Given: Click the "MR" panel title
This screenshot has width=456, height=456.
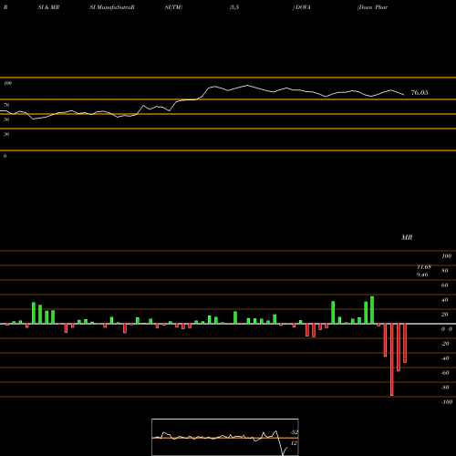Looking at the screenshot, I should (407, 237).
